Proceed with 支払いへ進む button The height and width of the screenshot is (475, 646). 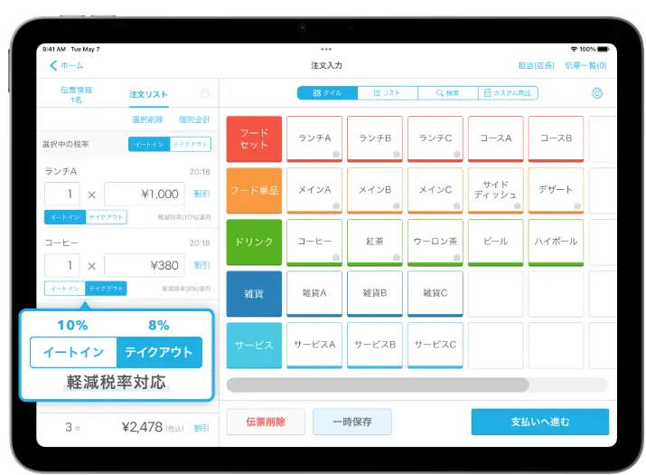540,422
